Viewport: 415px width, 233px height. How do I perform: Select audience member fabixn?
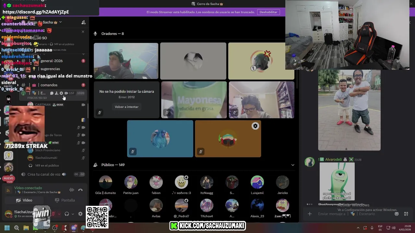pyautogui.click(x=156, y=185)
